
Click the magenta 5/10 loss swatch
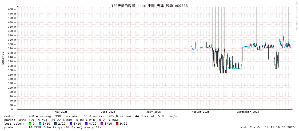[x=102, y=124]
